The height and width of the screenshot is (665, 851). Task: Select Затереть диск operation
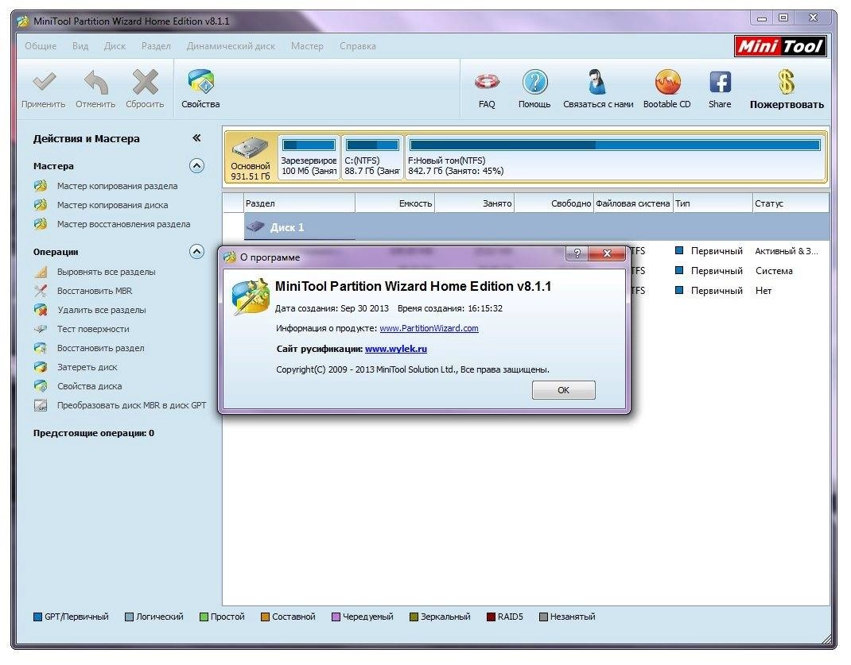(x=87, y=367)
